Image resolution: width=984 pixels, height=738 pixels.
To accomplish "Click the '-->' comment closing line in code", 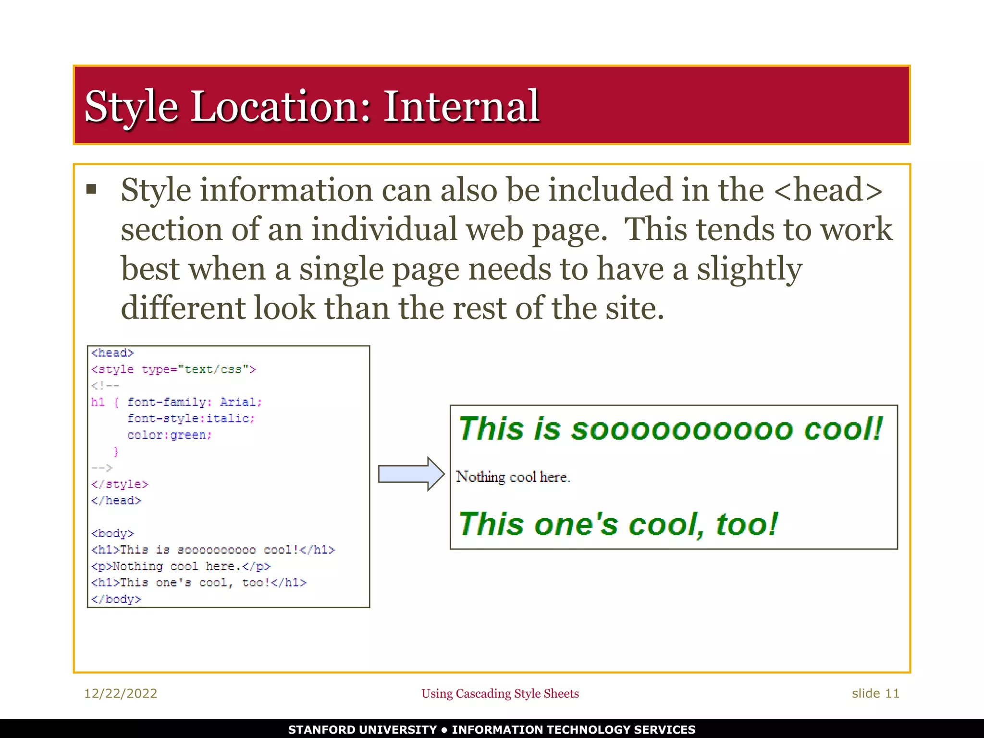I will [x=102, y=467].
